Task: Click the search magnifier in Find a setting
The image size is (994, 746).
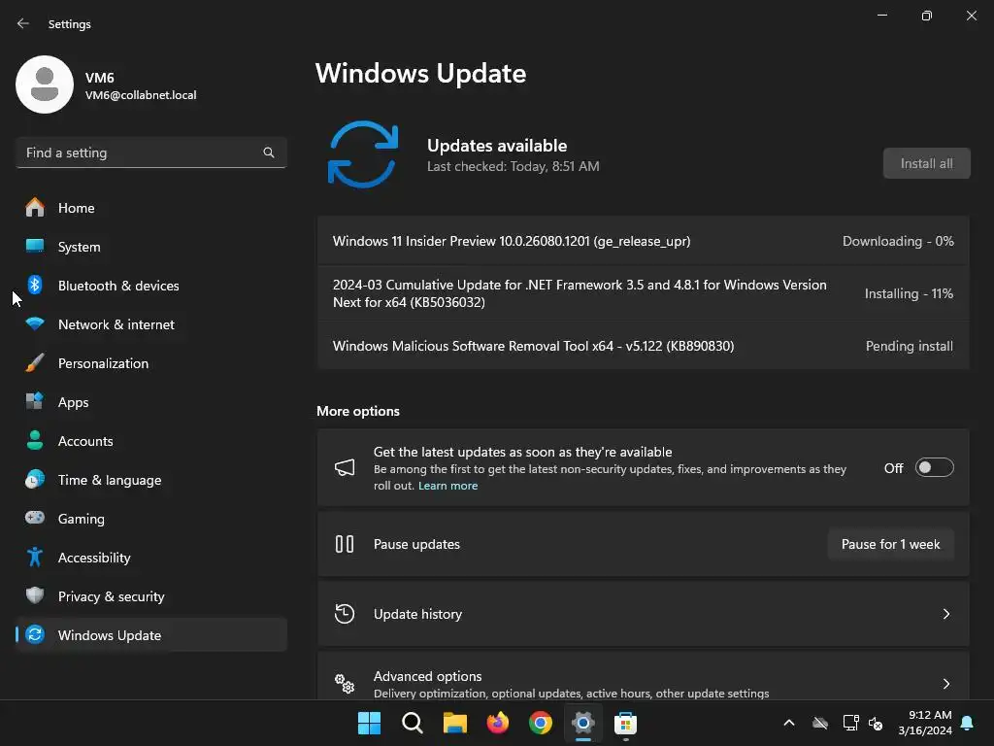Action: (269, 153)
